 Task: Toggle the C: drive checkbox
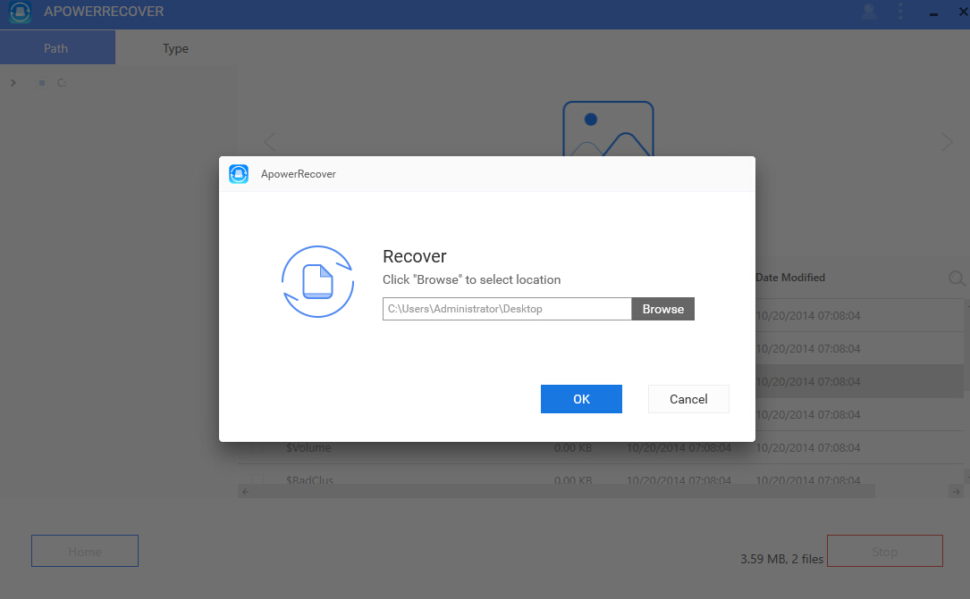pos(41,83)
